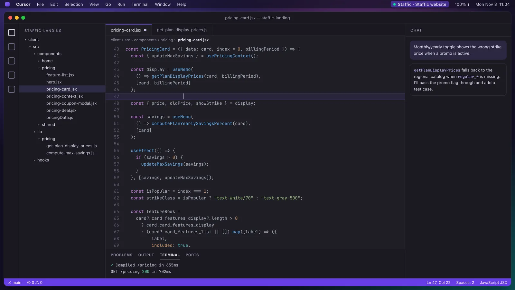The width and height of the screenshot is (515, 290).
Task: Expand the hooks folder
Action: (34, 160)
